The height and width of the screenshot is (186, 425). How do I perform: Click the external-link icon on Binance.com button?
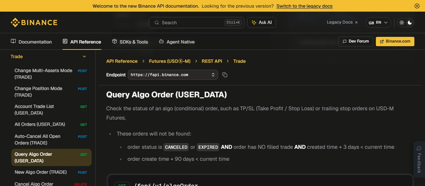coord(382,41)
